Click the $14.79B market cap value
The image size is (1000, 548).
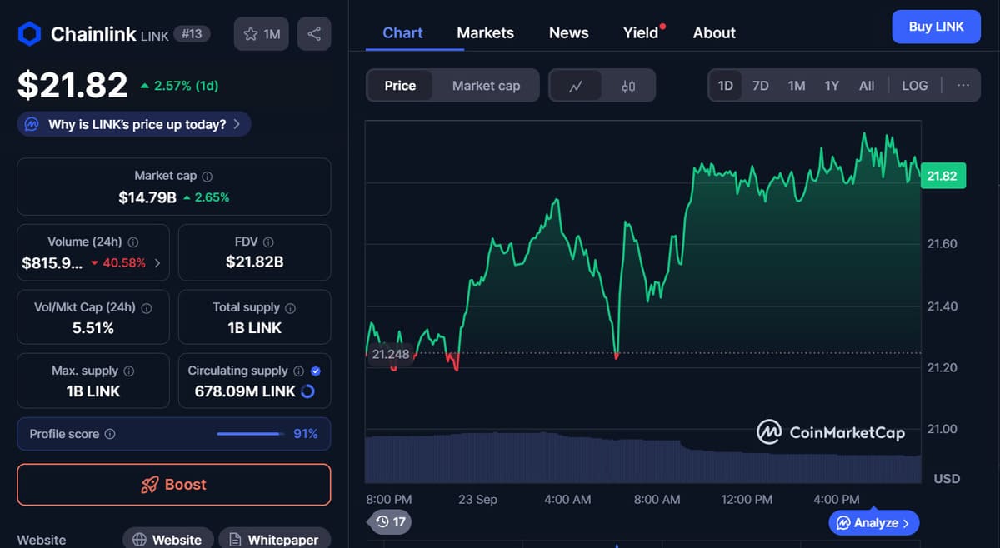(x=147, y=197)
